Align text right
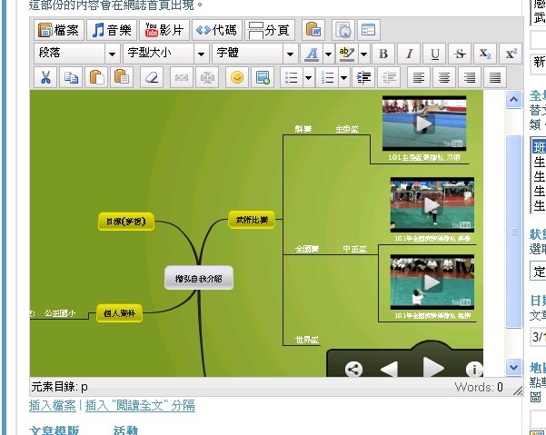This screenshot has width=546, height=435. [470, 77]
